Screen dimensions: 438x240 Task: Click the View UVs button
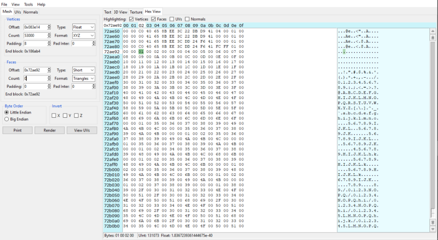pyautogui.click(x=81, y=130)
